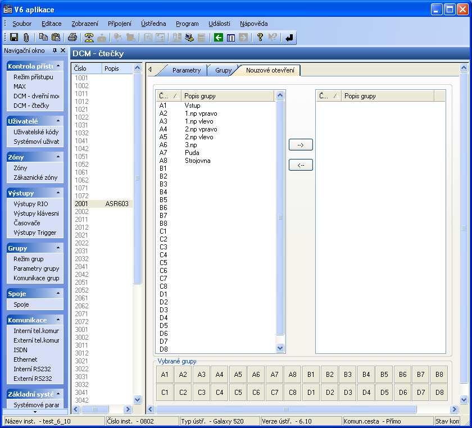This screenshot has width=472, height=428.
Task: Collapse the Základní systém section
Action: click(58, 394)
